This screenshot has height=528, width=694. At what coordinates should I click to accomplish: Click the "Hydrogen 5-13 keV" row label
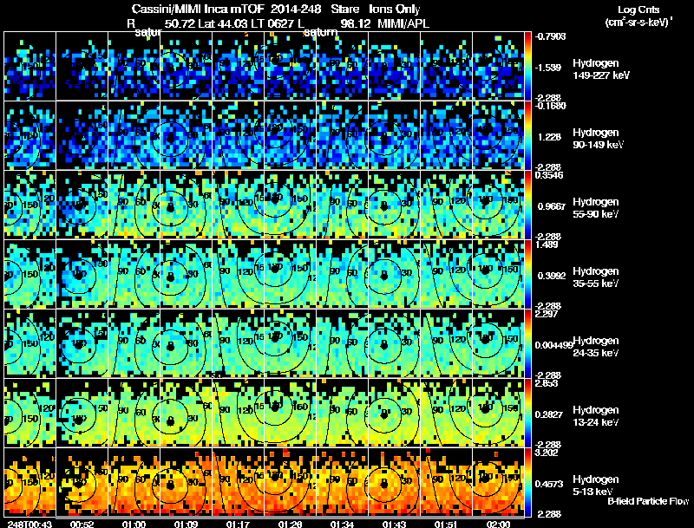click(x=596, y=486)
